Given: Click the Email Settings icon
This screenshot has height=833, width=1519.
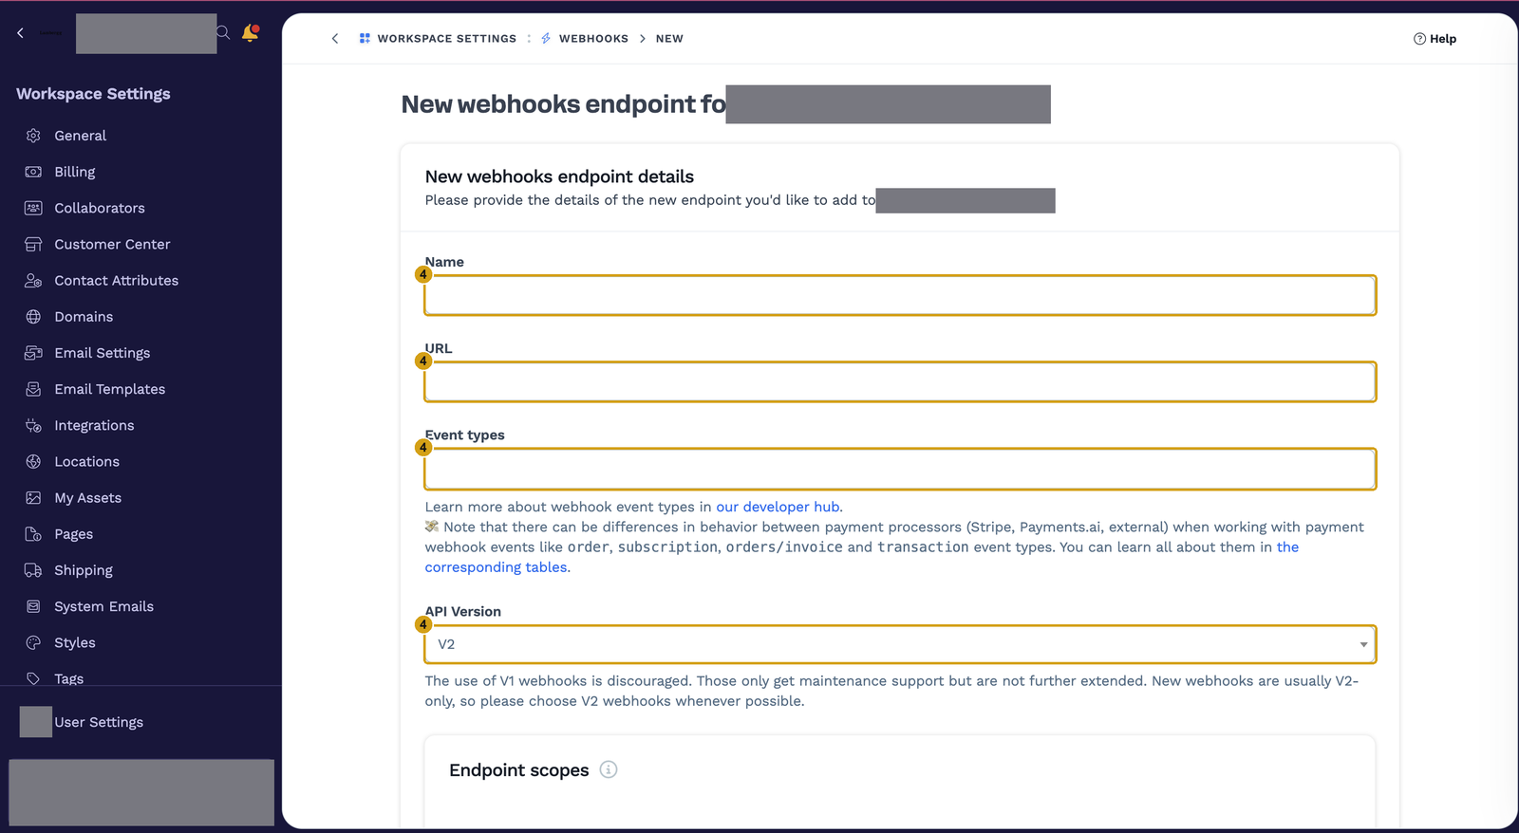Looking at the screenshot, I should 33,353.
